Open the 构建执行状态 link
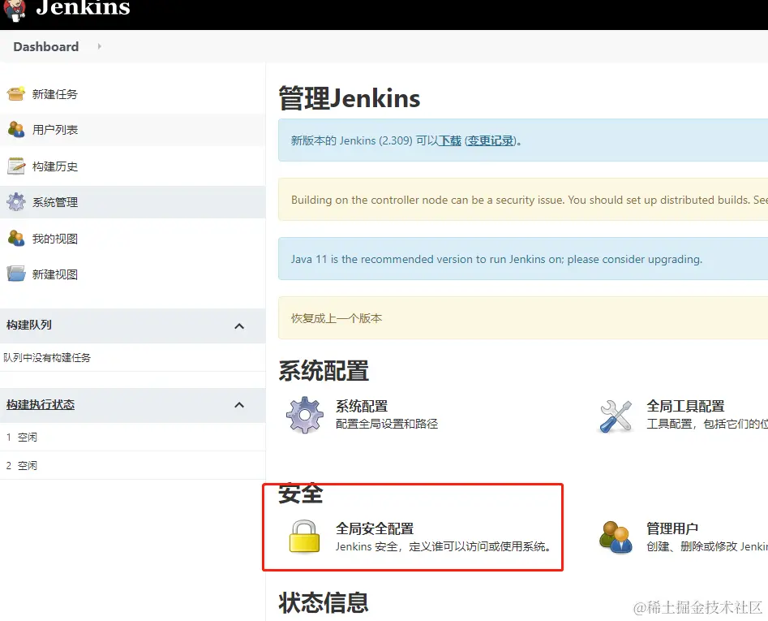768x621 pixels. pyautogui.click(x=41, y=405)
